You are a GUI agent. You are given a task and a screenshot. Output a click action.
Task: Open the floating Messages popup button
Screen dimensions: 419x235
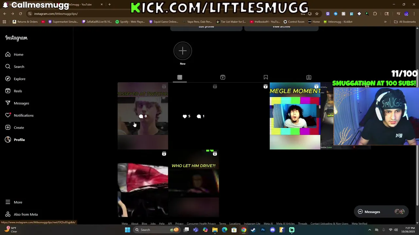[381, 212]
